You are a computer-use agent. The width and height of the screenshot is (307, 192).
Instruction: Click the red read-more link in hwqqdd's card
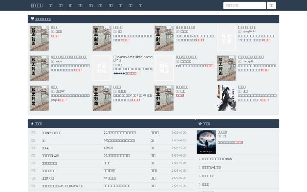pyautogui.click(x=265, y=70)
